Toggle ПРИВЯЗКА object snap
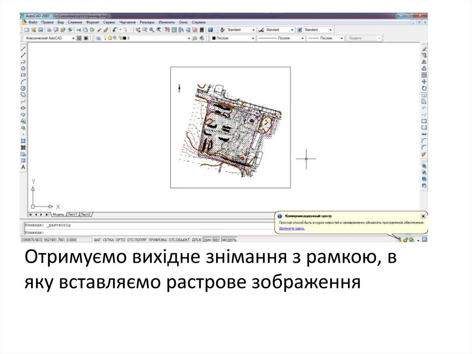Image resolution: width=472 pixels, height=354 pixels. coord(158,240)
